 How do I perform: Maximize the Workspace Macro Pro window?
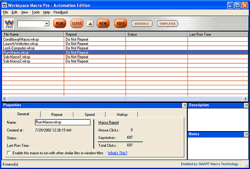pyautogui.click(x=237, y=5)
